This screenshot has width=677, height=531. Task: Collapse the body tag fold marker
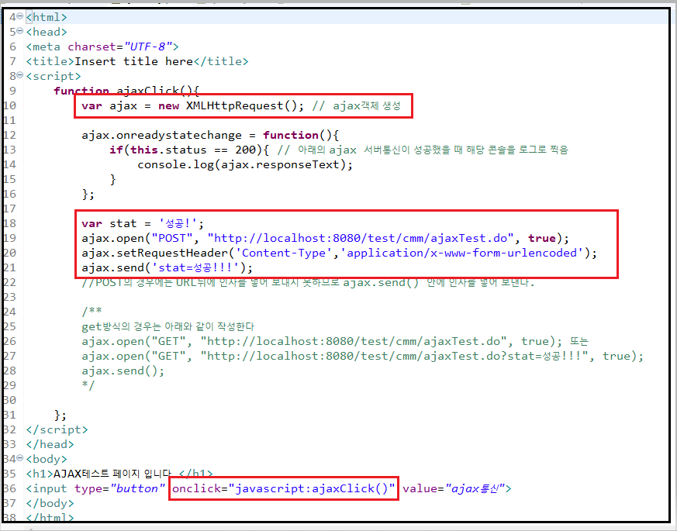[20, 458]
